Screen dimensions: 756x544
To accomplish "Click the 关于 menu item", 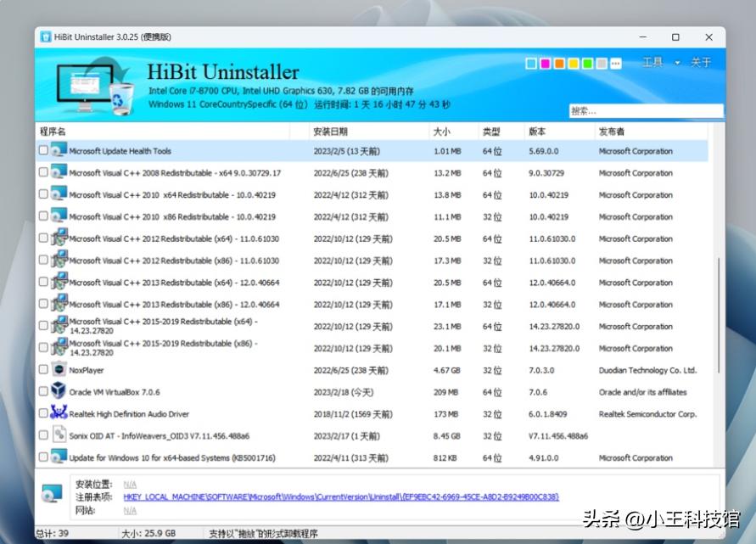I will (x=701, y=63).
